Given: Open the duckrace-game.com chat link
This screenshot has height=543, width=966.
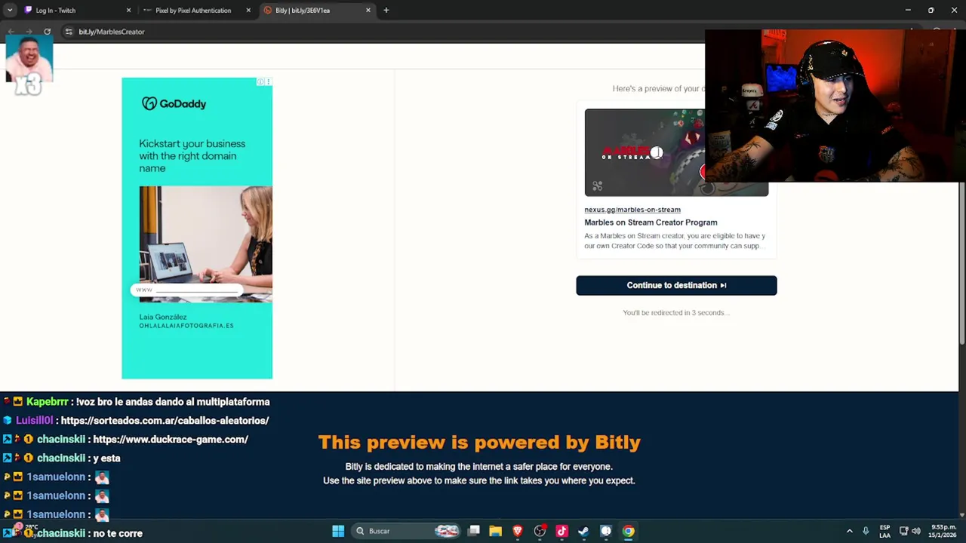Looking at the screenshot, I should (170, 440).
